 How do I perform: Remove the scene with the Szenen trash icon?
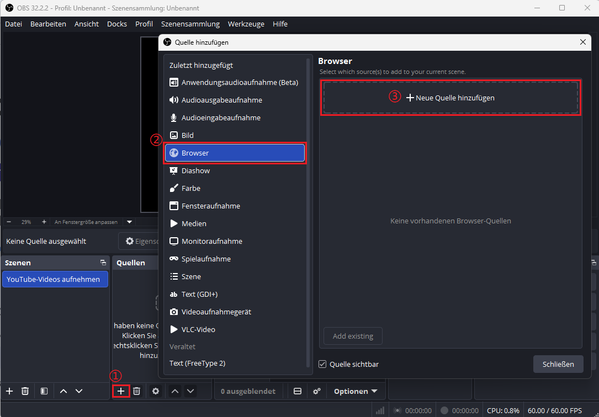(x=25, y=391)
